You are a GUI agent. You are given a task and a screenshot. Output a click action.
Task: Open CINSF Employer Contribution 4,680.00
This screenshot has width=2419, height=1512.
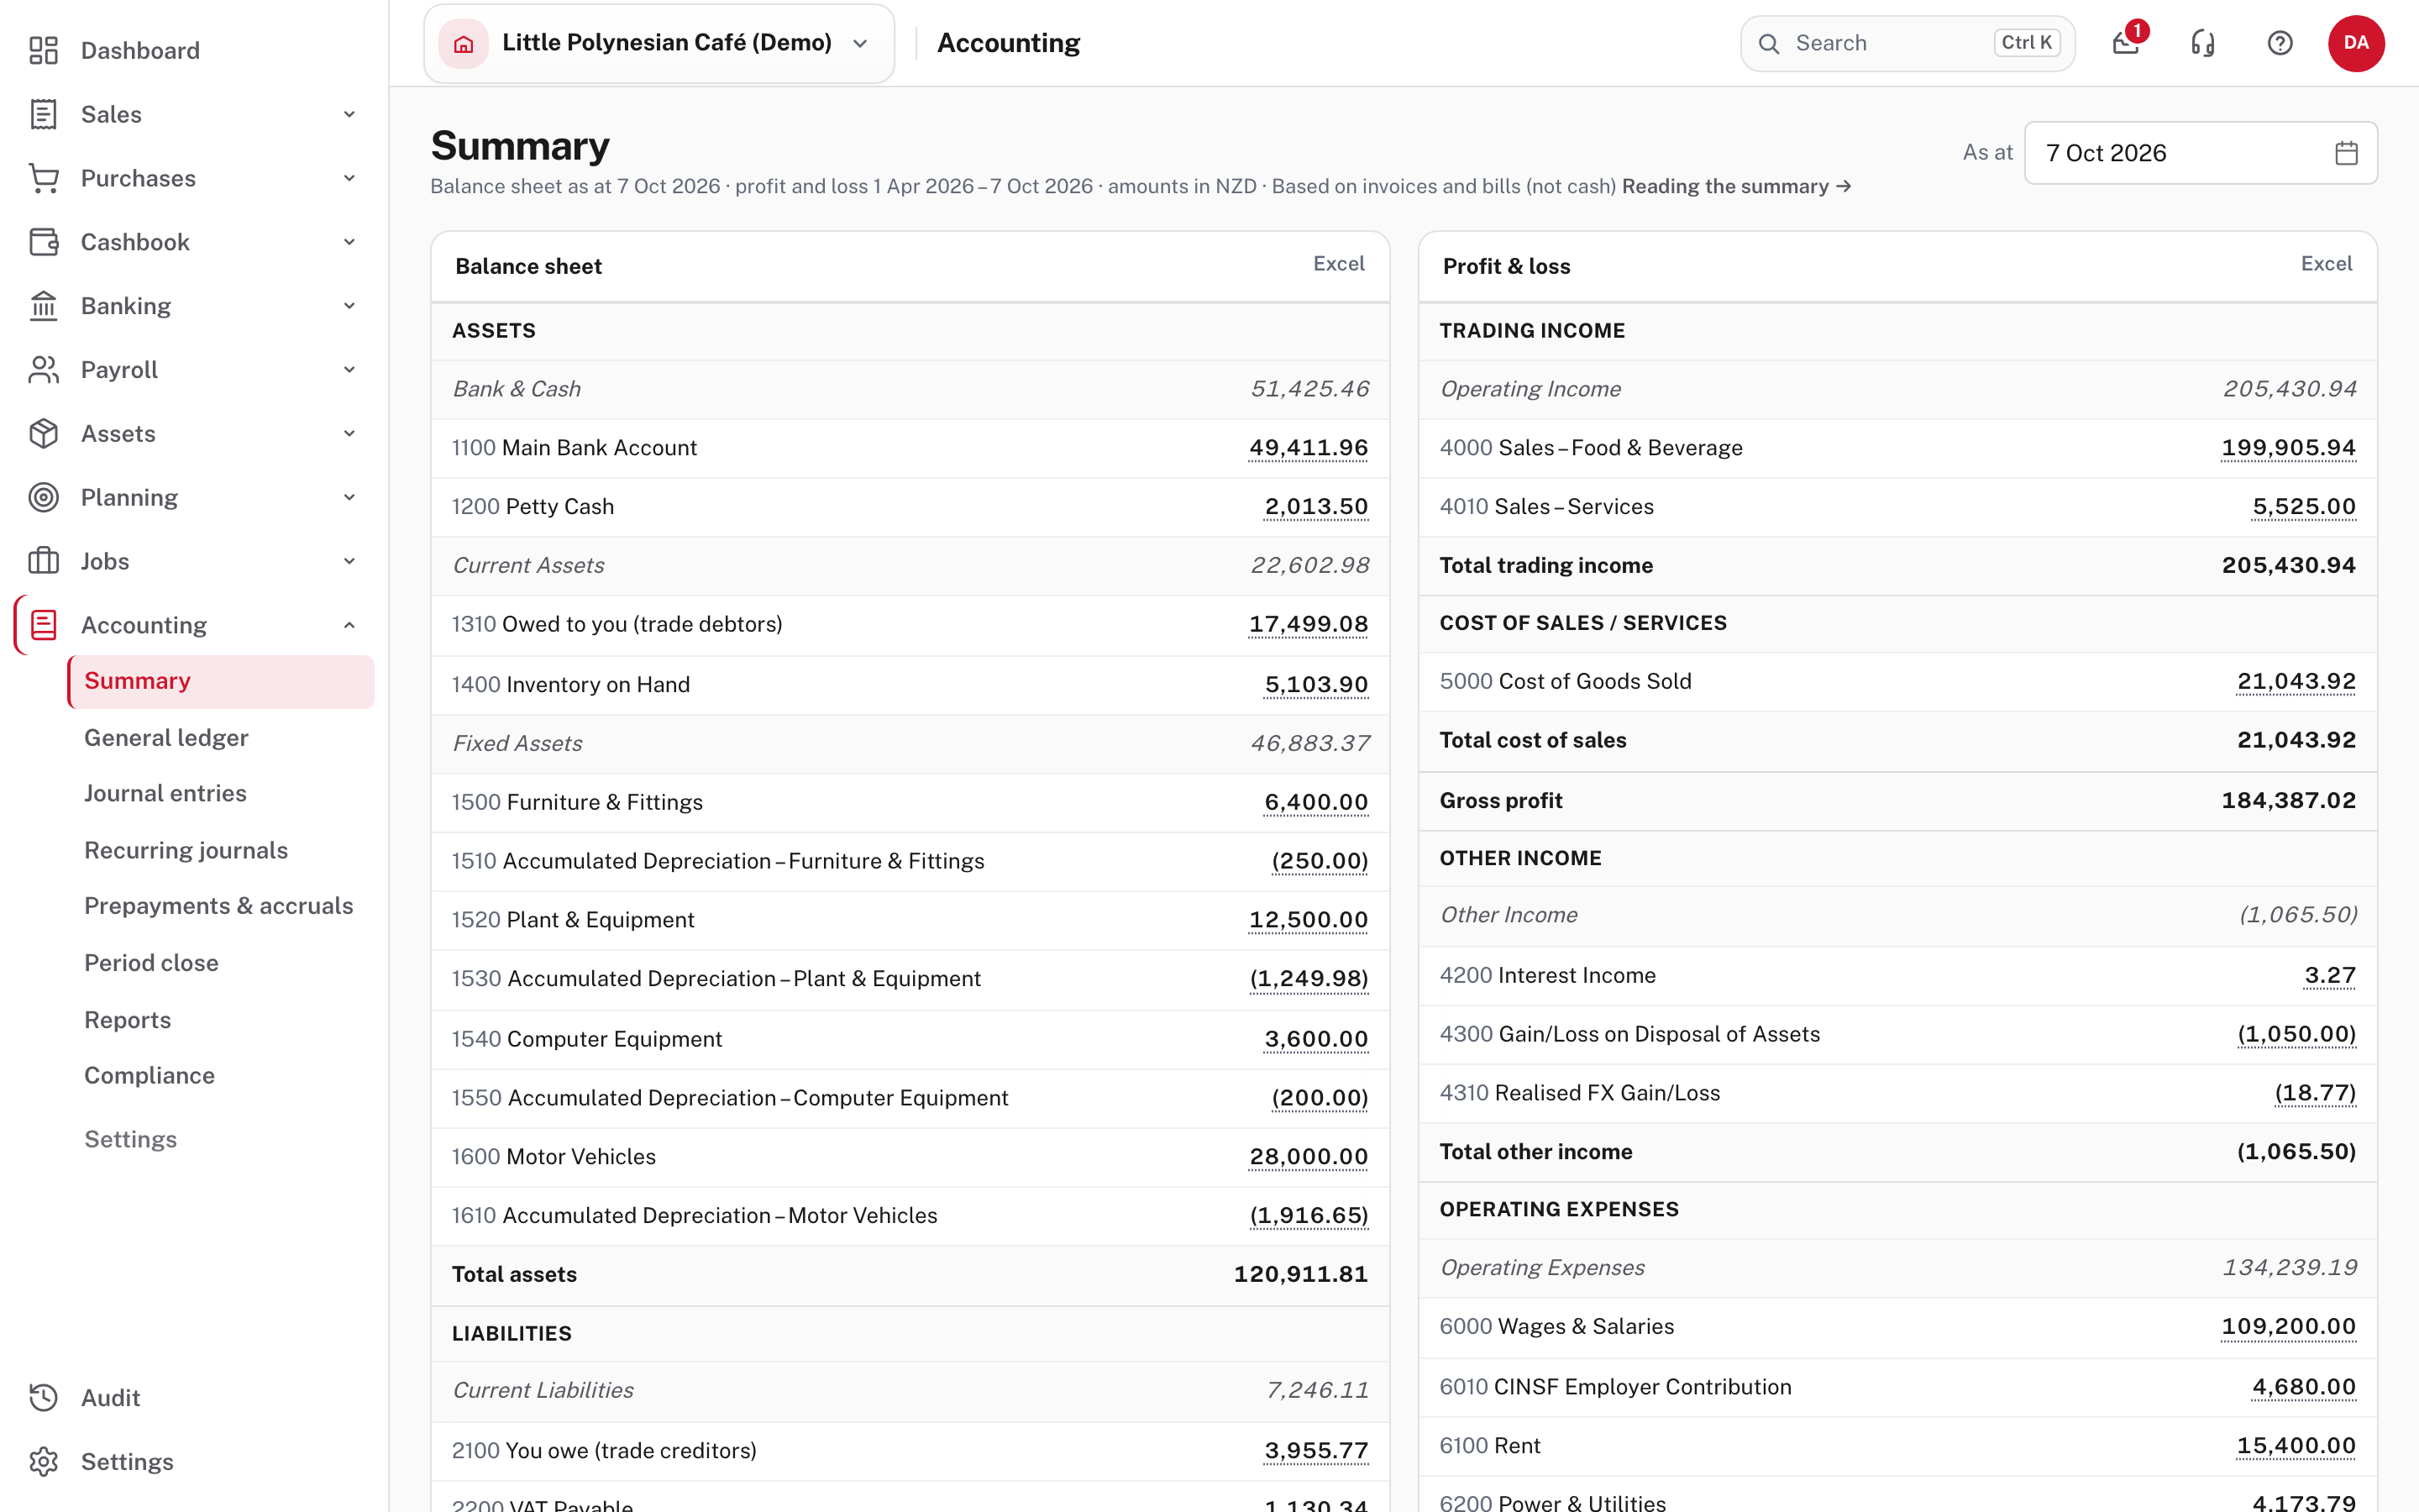click(x=2303, y=1387)
